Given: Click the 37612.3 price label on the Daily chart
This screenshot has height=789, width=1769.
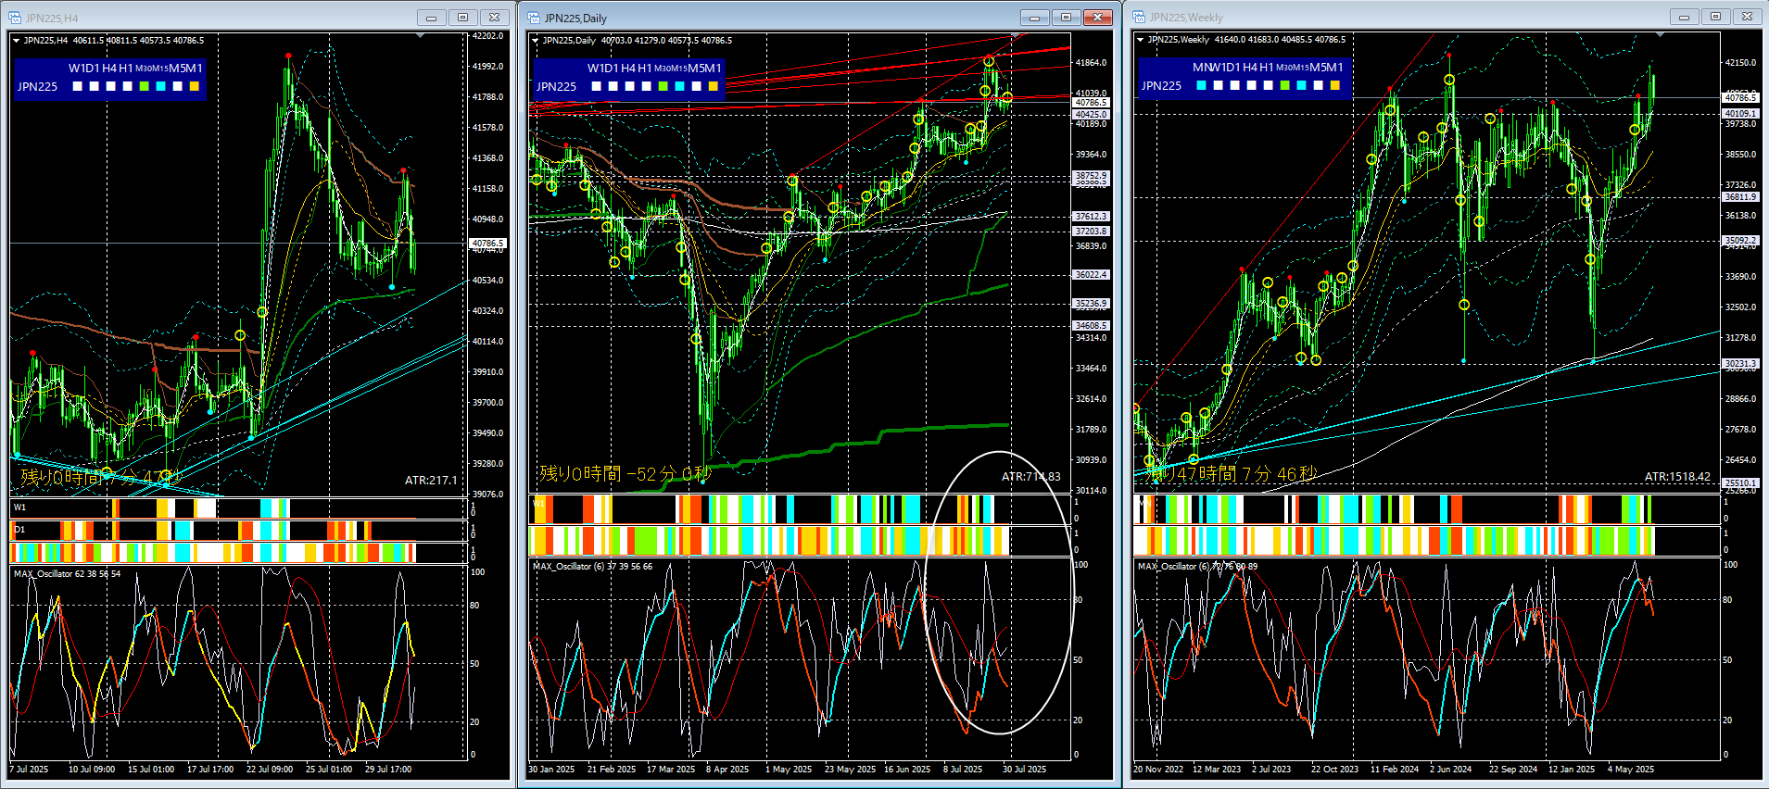Looking at the screenshot, I should 1091,216.
